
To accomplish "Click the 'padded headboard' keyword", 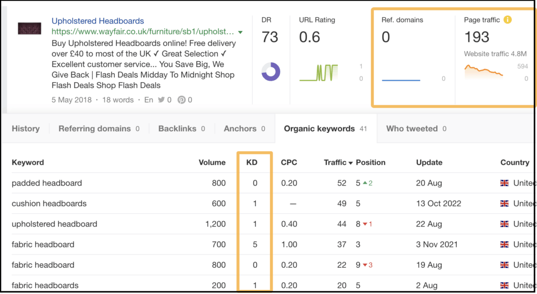I will coord(47,183).
